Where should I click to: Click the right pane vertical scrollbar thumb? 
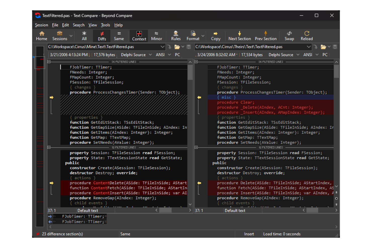336,71
